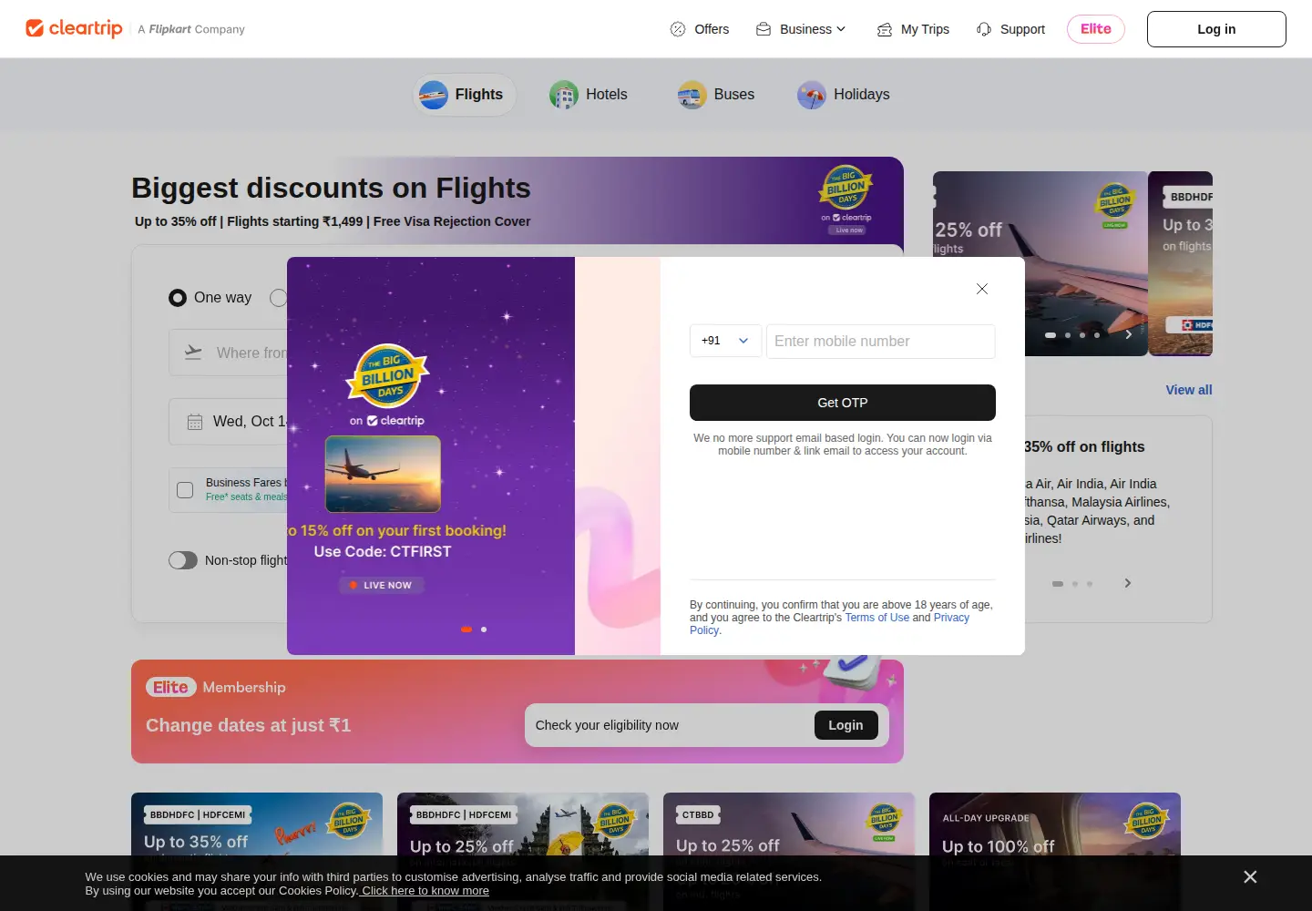Switch to the Holidays tab
This screenshot has height=911, width=1312.
coord(844,95)
